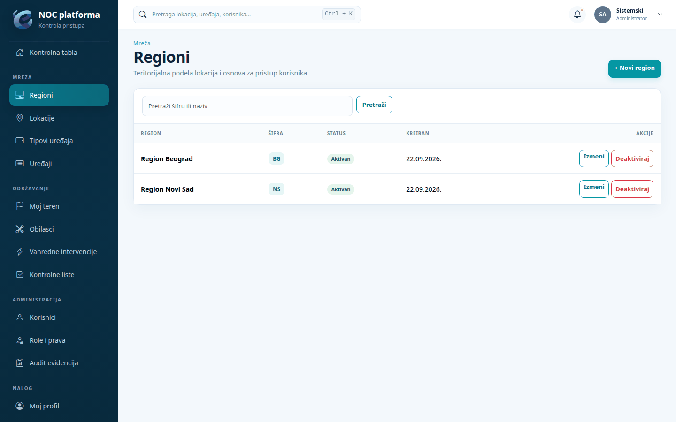
Task: Go to Lokacije menu item
Action: tap(59, 118)
